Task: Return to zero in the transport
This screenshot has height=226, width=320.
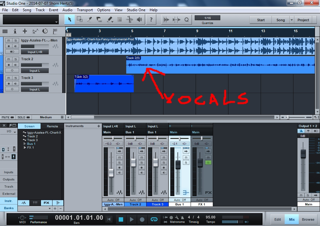Action: point(109,219)
